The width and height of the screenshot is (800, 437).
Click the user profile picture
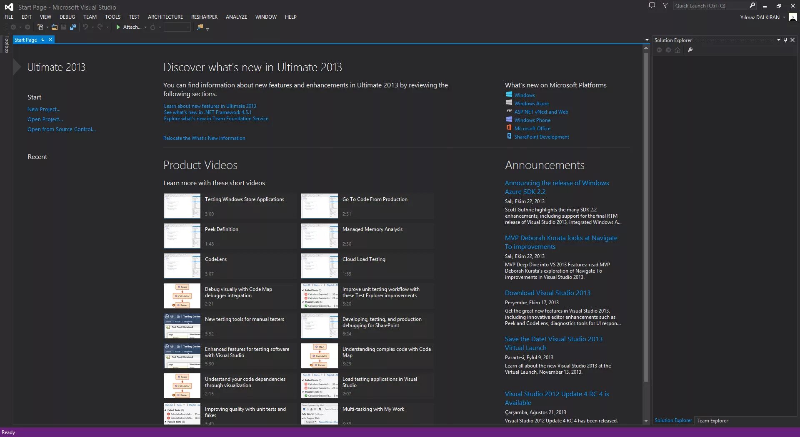point(793,17)
